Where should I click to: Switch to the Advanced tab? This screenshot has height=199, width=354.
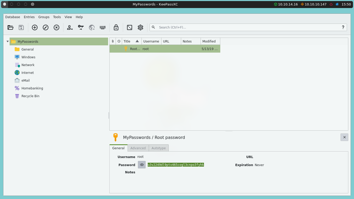tap(138, 148)
